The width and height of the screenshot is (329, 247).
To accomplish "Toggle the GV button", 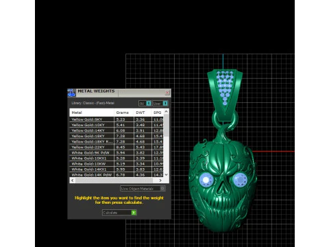I will [145, 104].
